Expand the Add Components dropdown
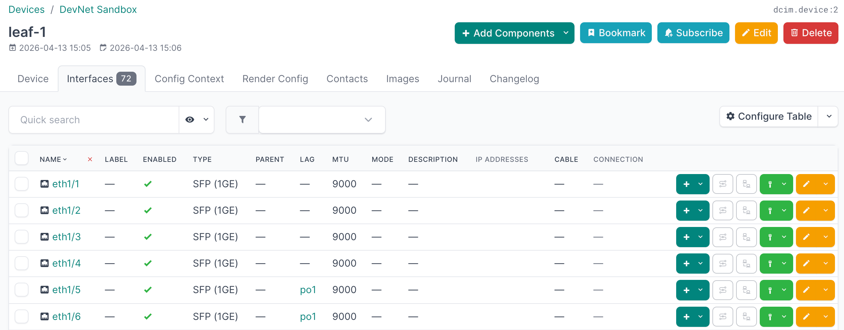844x330 pixels. coord(566,33)
